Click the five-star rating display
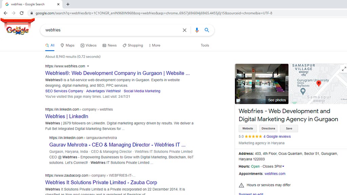Screen dimensions: 347x195 pyautogui.click(x=253, y=137)
